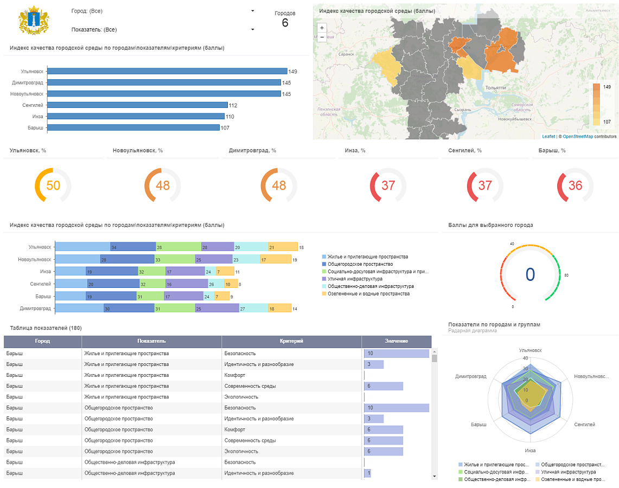Viewport: 619px width, 488px height.
Task: Toggle legend item Жилье и прилегающие пространства
Action: click(x=365, y=257)
